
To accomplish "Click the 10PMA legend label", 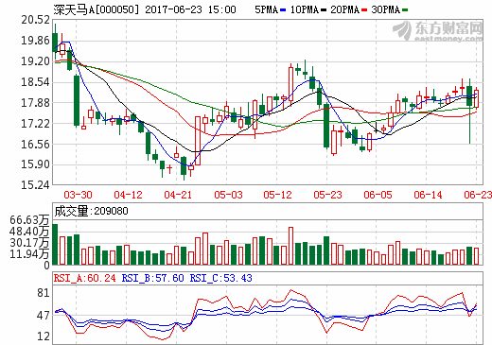I will [305, 10].
